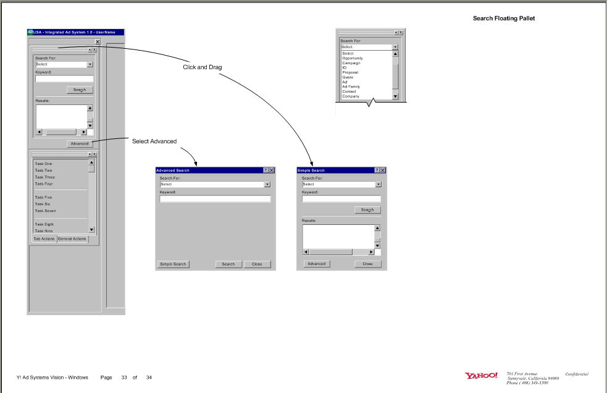The height and width of the screenshot is (393, 607).
Task: Open the Search For dropdown in the floating pallet
Action: click(395, 46)
